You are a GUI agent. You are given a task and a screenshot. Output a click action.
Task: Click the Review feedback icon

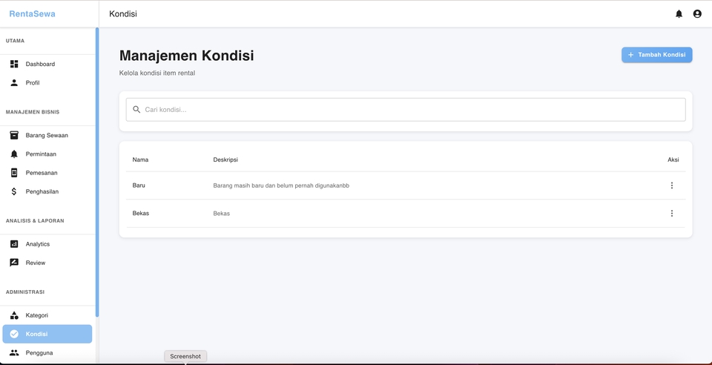(14, 263)
